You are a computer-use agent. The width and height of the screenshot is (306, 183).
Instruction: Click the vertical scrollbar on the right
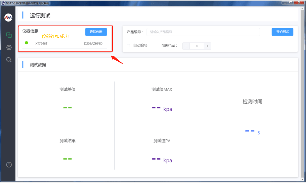(x=302, y=84)
